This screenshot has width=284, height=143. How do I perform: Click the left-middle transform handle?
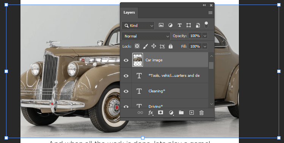pyautogui.click(x=6, y=71)
